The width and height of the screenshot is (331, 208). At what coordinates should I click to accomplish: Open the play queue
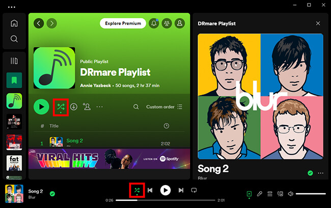tap(270, 194)
